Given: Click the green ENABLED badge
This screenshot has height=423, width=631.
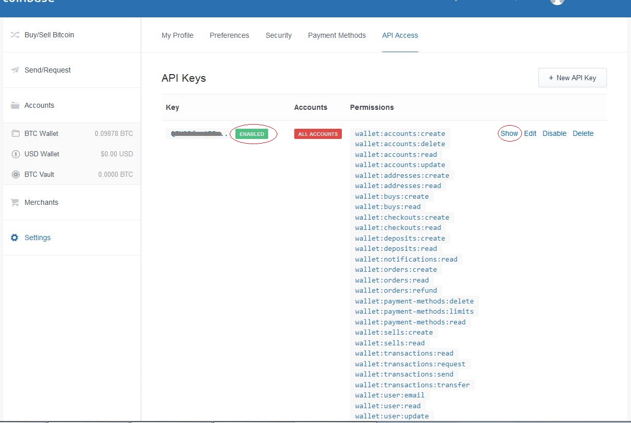Looking at the screenshot, I should (x=252, y=134).
